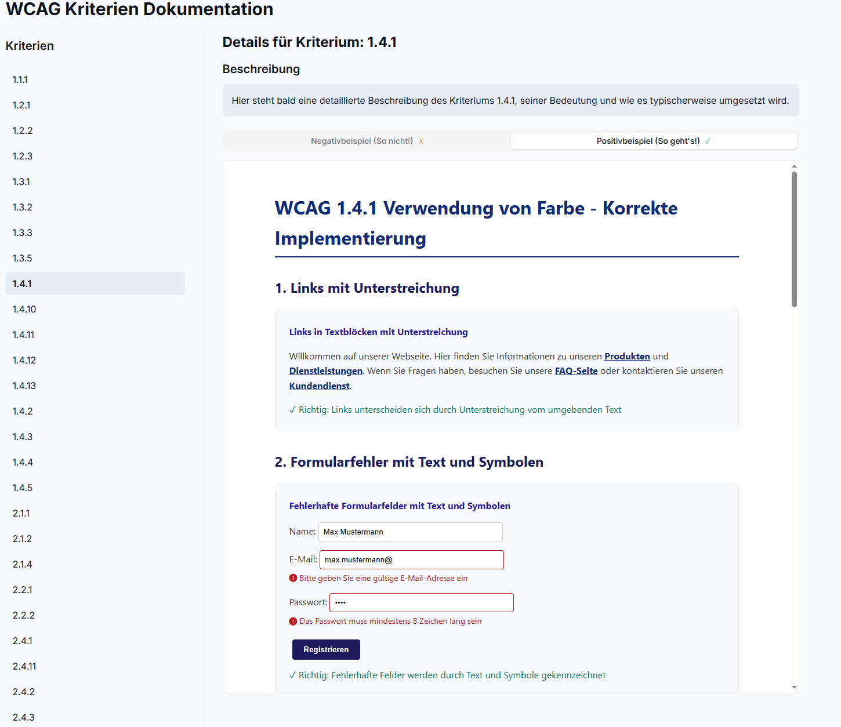The image size is (841, 727).
Task: Switch to the Positivbeispiel (So geht's!) tab
Action: coord(648,140)
